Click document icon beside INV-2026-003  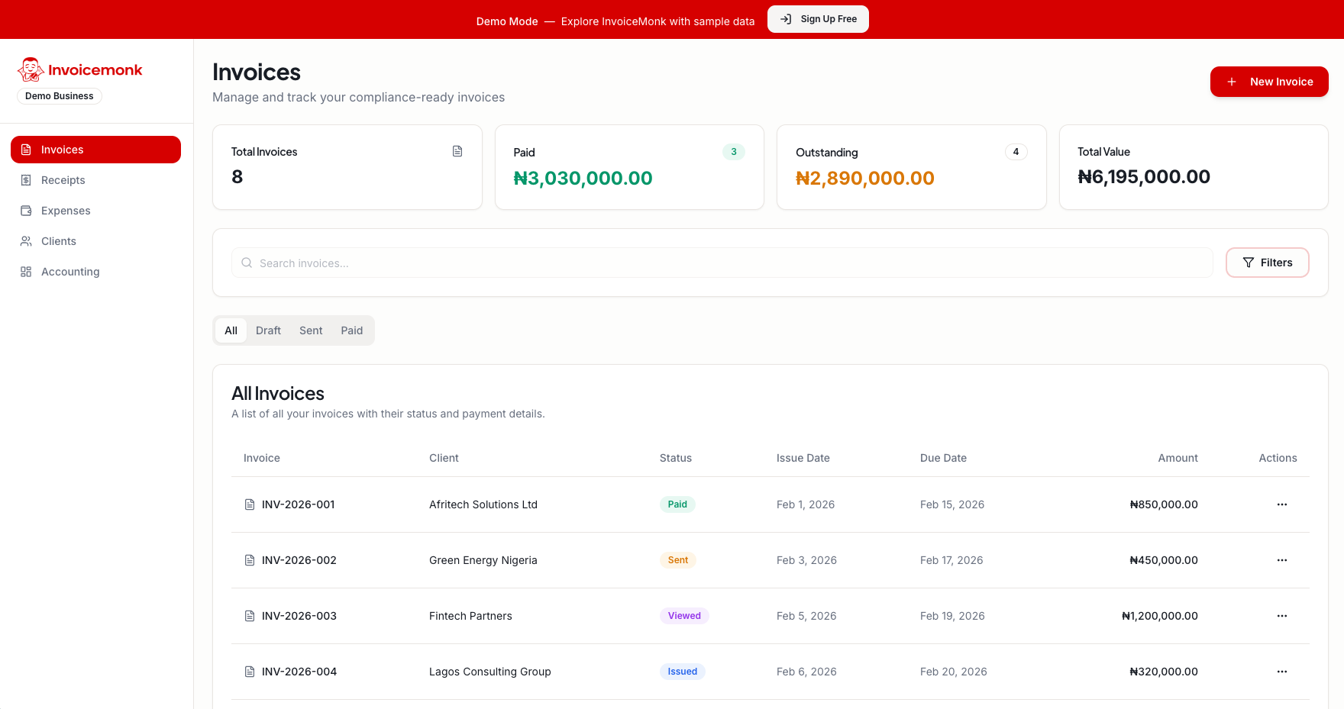[x=250, y=616]
